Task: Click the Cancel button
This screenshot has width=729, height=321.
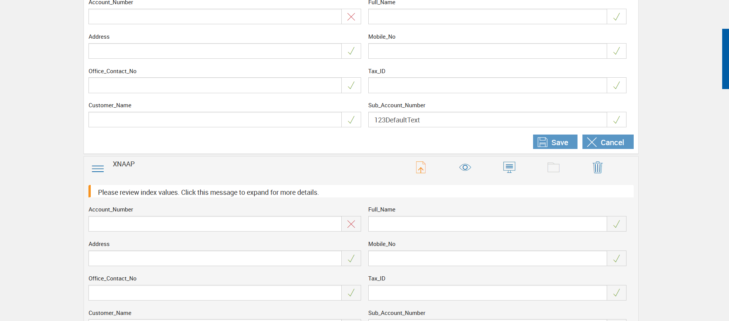Action: click(x=608, y=142)
